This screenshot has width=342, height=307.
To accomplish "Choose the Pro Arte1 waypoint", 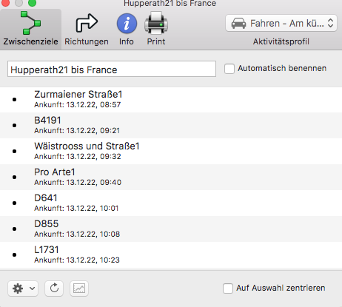I will click(171, 178).
